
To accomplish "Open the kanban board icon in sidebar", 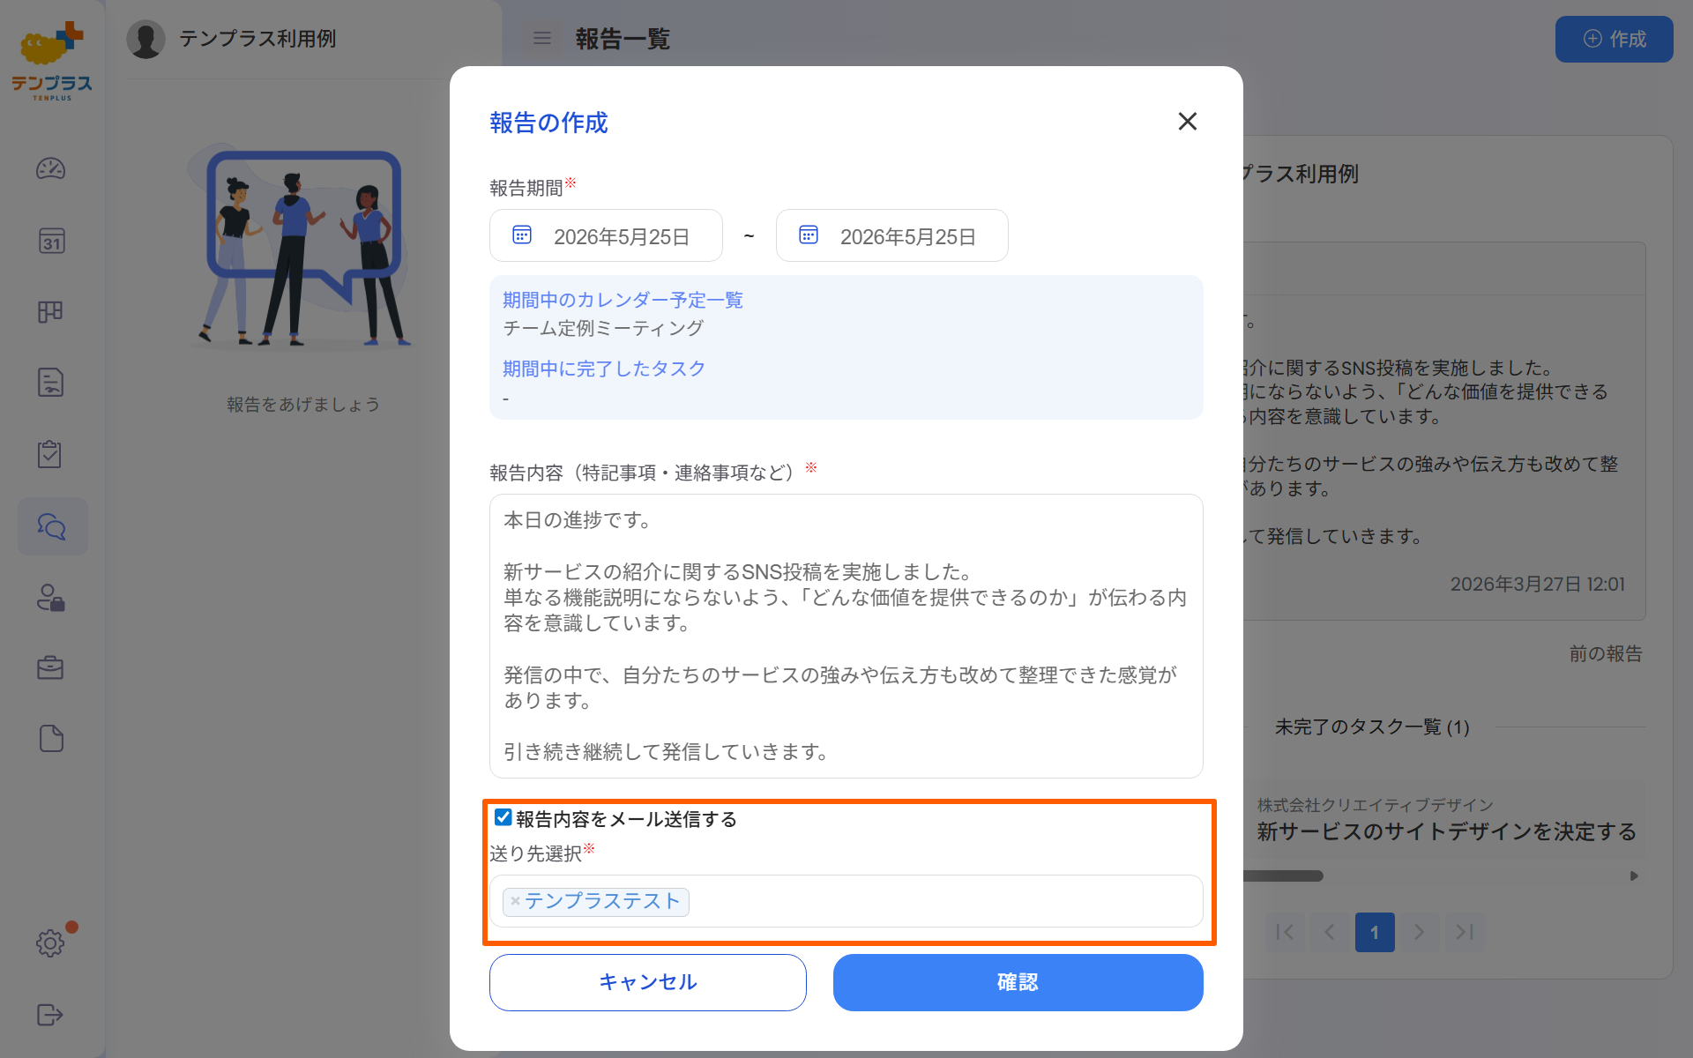I will pos(51,312).
